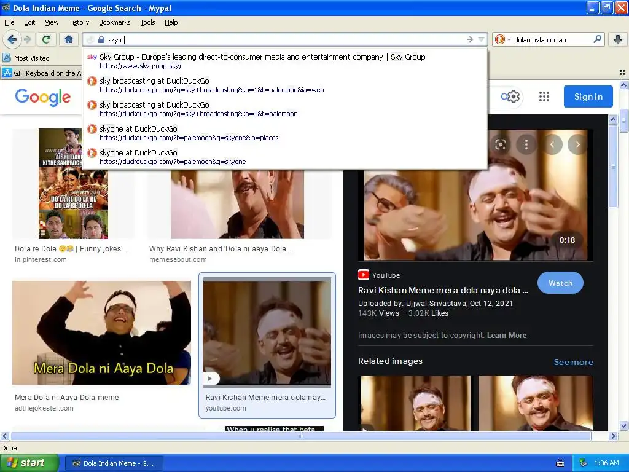Open the address bar history dropdown

coord(481,39)
